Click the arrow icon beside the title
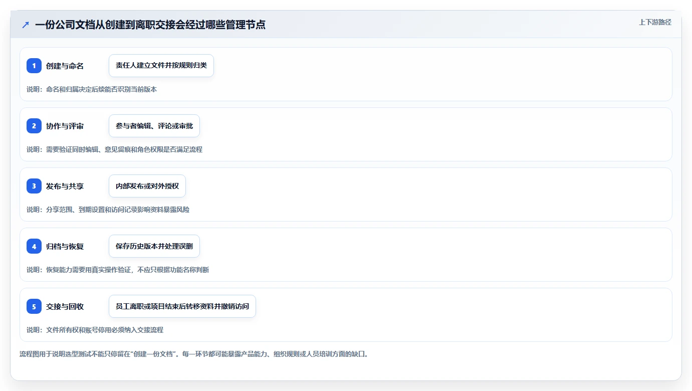 click(25, 25)
